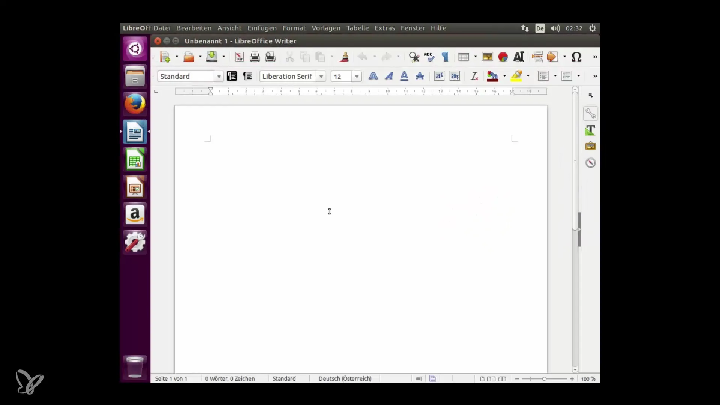
Task: Open the New document dropdown arrow
Action: (x=177, y=57)
